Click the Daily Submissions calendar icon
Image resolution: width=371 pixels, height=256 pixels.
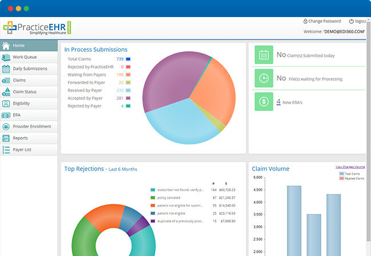click(6, 69)
